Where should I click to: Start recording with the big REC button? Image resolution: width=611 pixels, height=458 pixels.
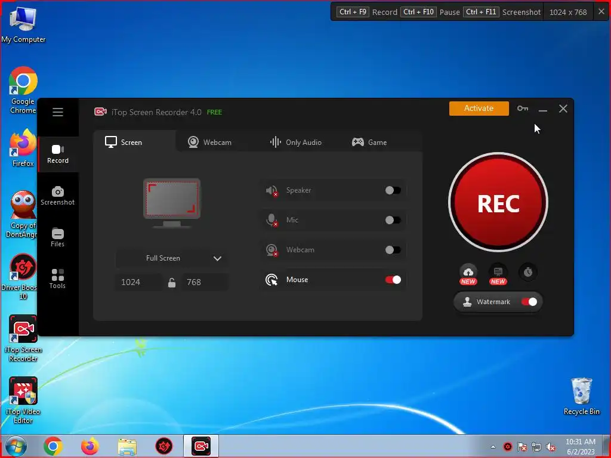[x=498, y=203]
